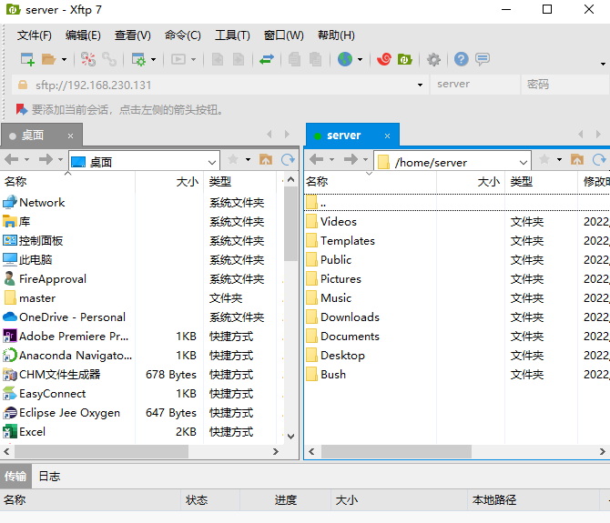Select the Downloads folder in remote pane
The height and width of the screenshot is (523, 610).
click(x=350, y=317)
